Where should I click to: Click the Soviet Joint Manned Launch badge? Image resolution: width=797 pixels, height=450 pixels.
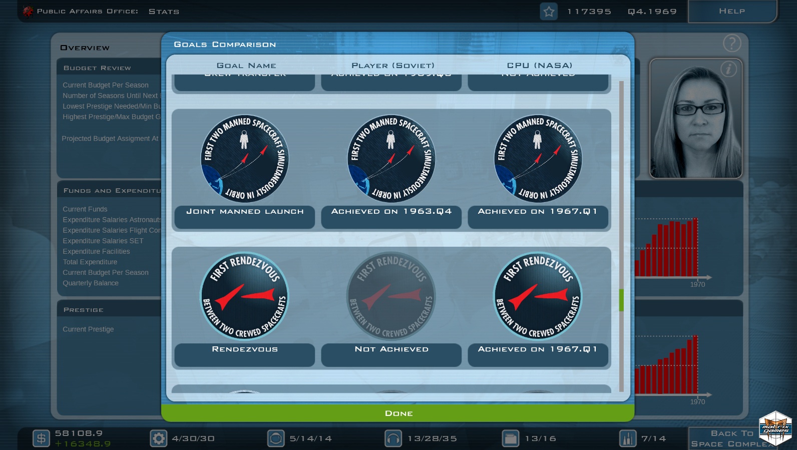(x=391, y=159)
